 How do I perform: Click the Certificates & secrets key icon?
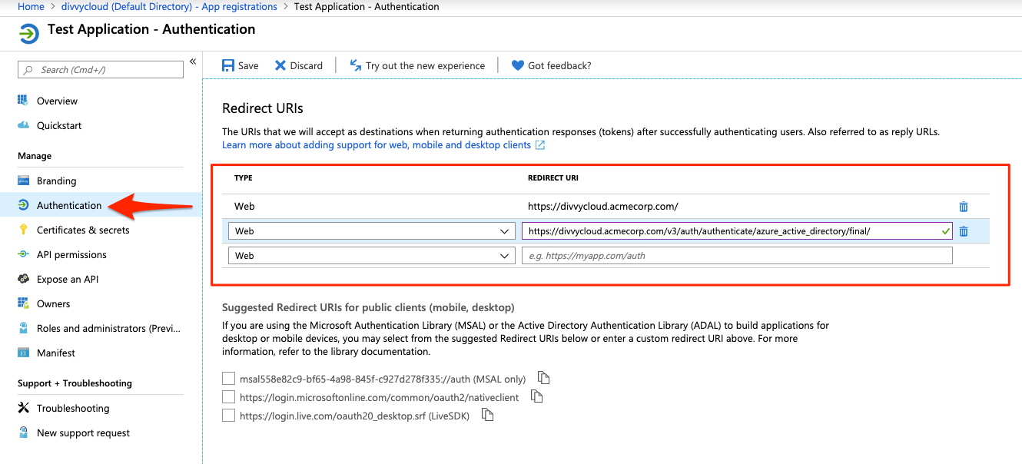click(23, 230)
